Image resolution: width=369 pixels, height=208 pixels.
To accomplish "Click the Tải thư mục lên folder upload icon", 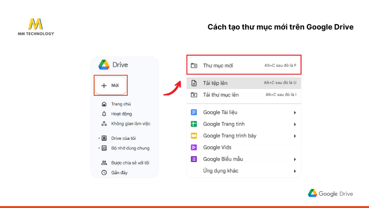I will pos(194,95).
